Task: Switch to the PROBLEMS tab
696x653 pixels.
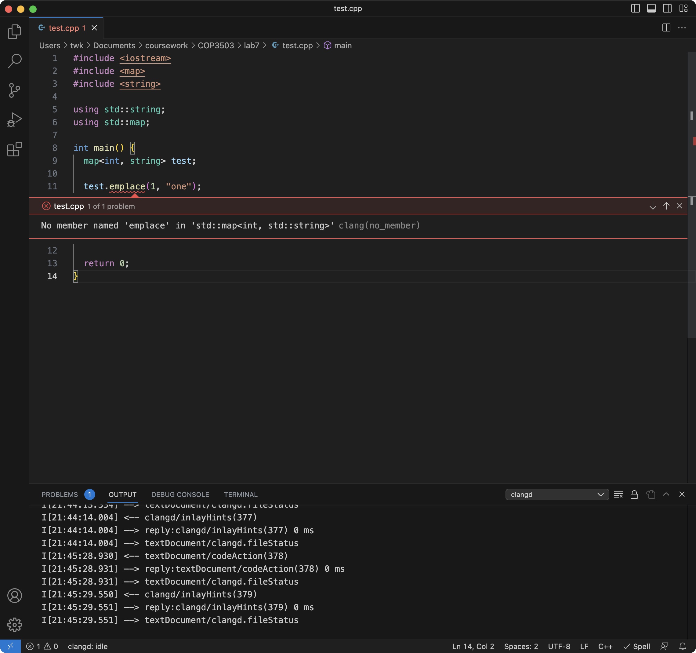Action: 60,494
